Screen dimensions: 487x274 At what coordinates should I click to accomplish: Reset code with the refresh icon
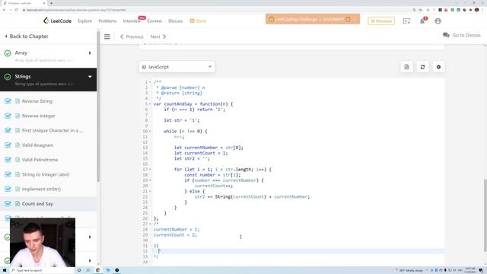point(422,67)
